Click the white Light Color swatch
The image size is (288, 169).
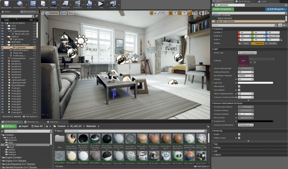click(x=255, y=83)
